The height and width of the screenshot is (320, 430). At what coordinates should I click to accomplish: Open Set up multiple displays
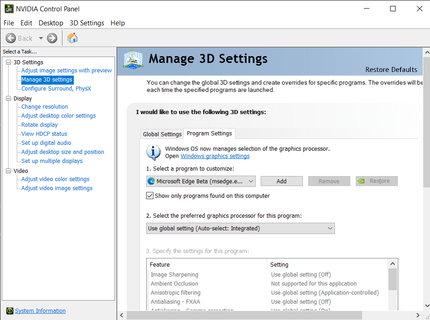[52, 161]
